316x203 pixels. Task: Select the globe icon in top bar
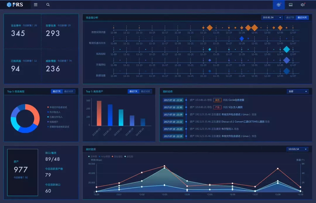[279, 5]
